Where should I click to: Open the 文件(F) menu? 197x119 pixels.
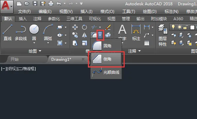tap(24, 12)
